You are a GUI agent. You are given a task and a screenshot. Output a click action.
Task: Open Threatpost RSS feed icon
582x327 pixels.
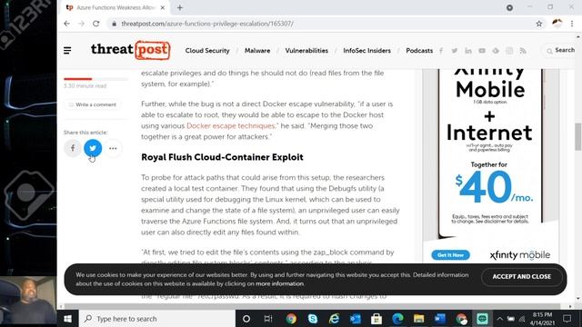point(523,51)
